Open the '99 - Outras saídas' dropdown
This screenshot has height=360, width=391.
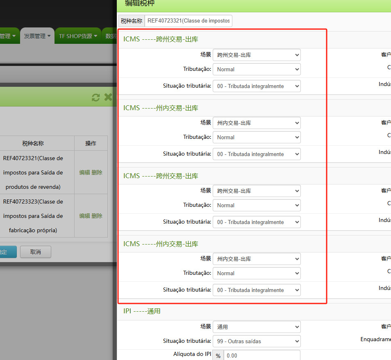click(x=256, y=341)
